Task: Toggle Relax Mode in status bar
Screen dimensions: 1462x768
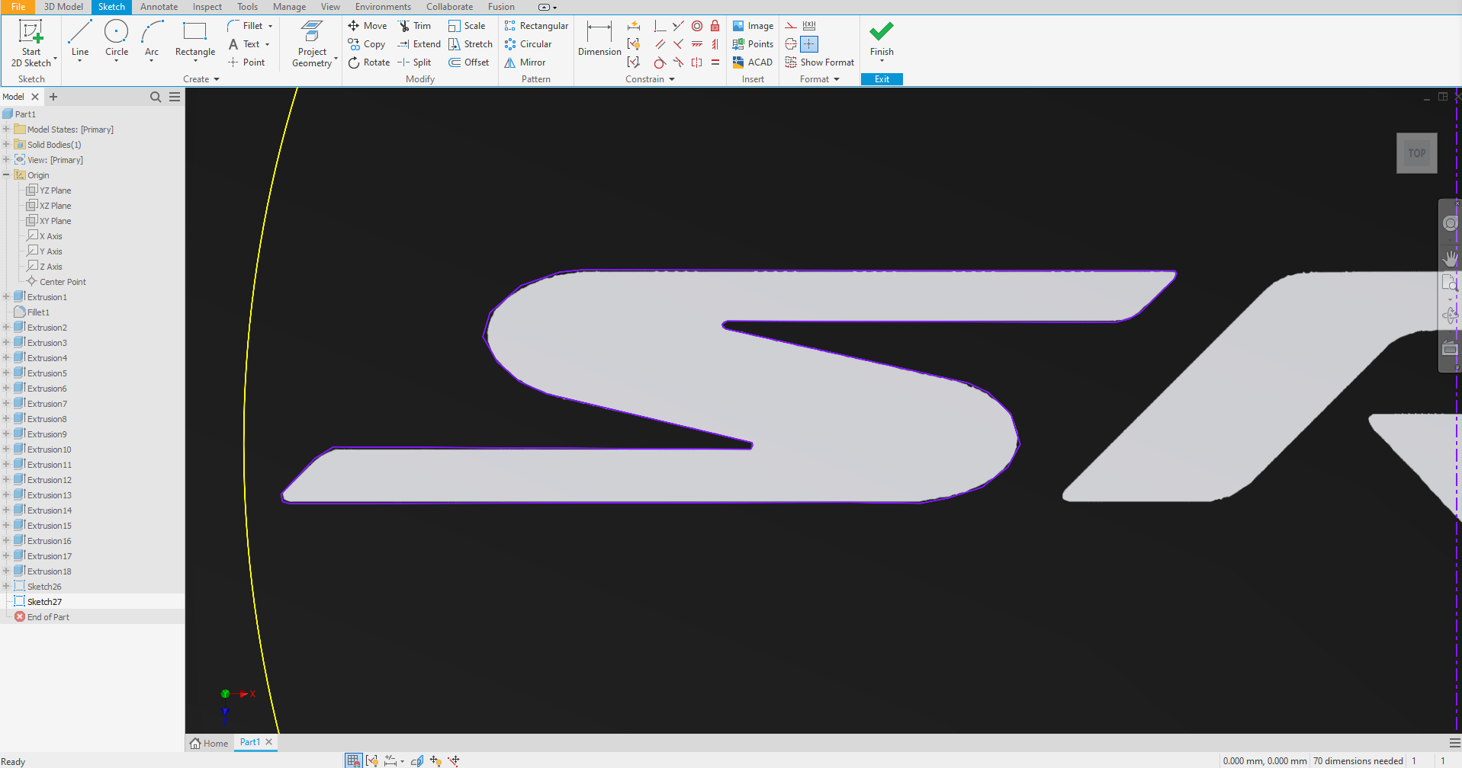Action: click(454, 760)
